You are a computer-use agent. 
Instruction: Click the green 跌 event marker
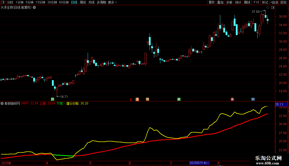pyautogui.click(x=53, y=99)
